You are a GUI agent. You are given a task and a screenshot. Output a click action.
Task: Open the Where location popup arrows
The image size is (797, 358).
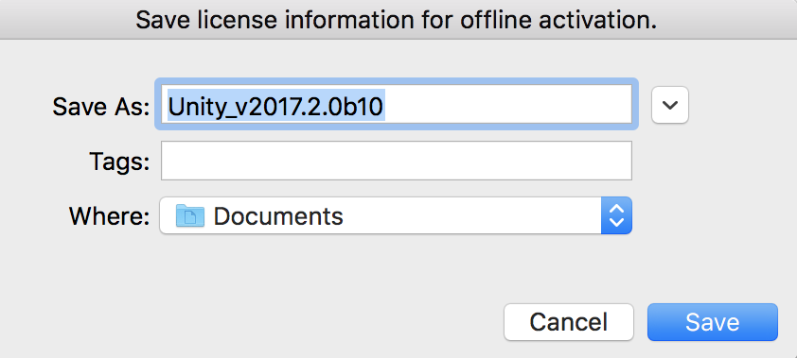[x=616, y=215]
